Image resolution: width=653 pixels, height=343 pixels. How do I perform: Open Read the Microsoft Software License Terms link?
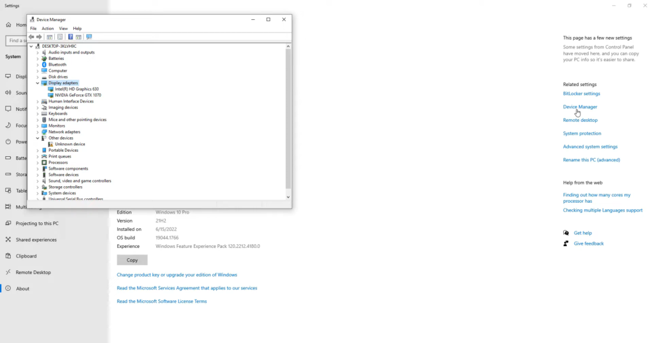[161, 302]
